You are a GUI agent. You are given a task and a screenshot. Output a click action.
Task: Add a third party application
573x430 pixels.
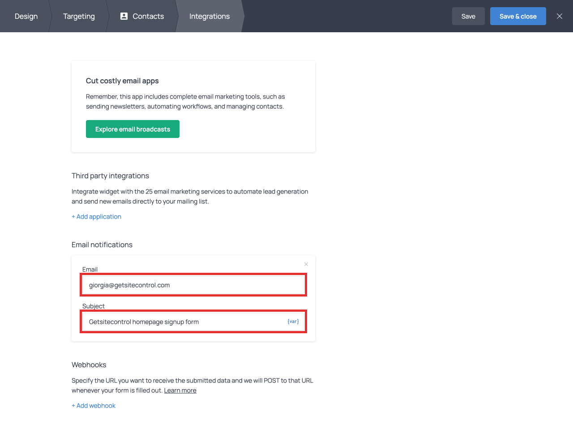96,217
